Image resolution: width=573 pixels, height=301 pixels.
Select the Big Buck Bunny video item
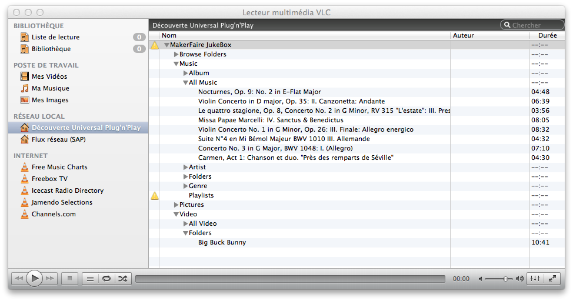click(222, 242)
